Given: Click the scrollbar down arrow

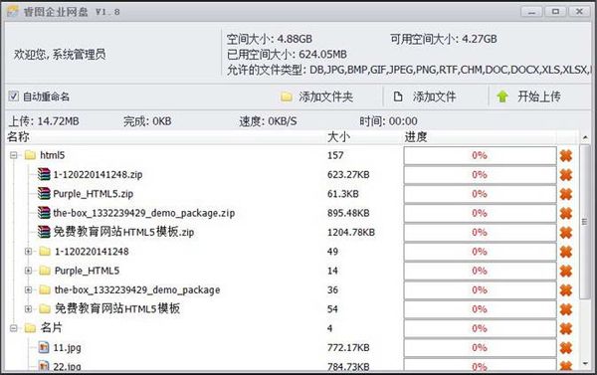Looking at the screenshot, I should pyautogui.click(x=585, y=364).
